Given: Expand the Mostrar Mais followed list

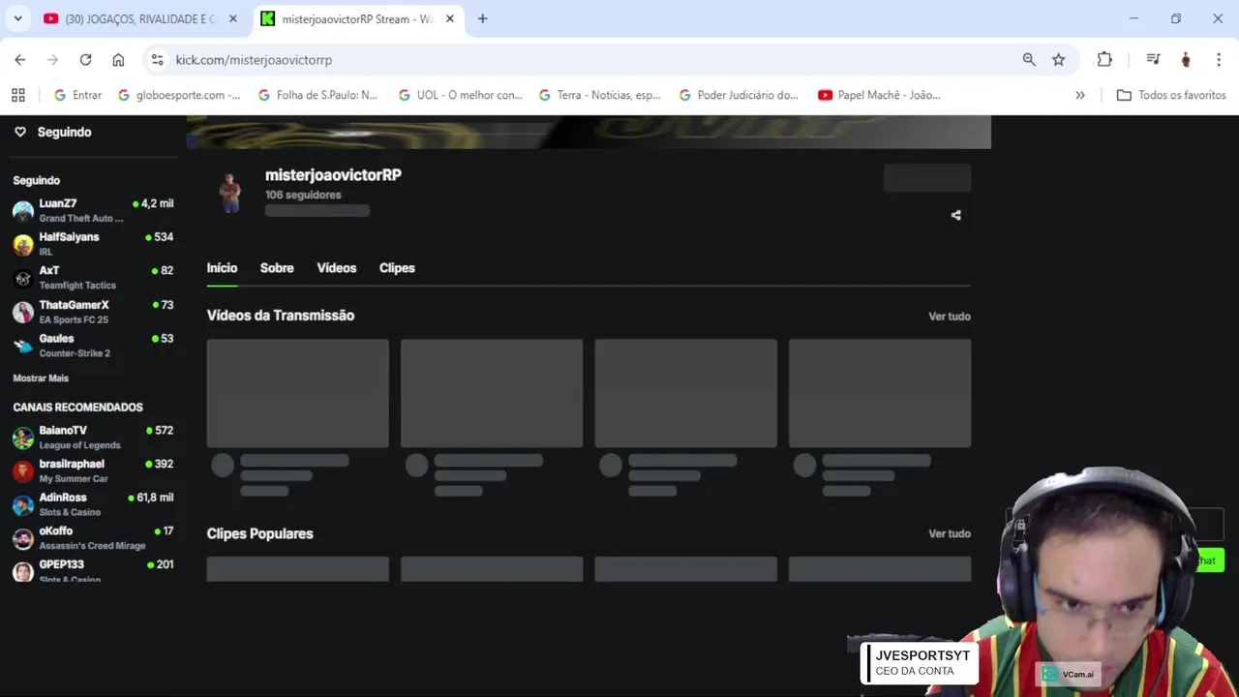Looking at the screenshot, I should [x=41, y=378].
